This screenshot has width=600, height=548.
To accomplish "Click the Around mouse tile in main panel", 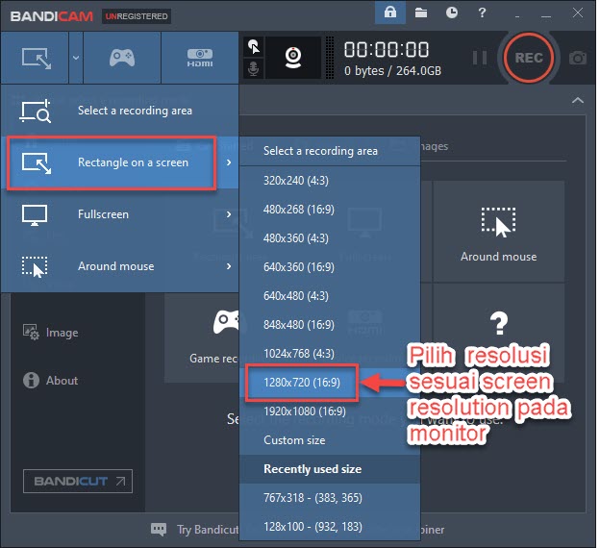I will (498, 232).
